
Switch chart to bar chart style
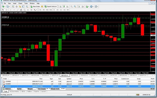click(61, 7)
